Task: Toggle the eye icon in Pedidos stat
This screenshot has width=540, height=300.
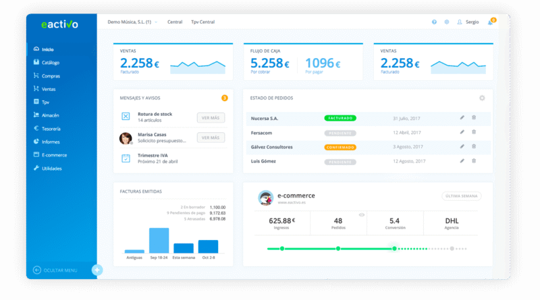Action: click(362, 214)
